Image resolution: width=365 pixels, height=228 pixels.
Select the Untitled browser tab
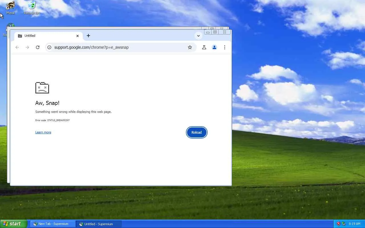48,36
